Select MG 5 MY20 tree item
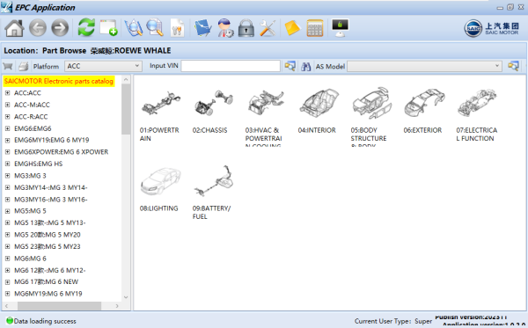The width and height of the screenshot is (528, 328). tap(48, 235)
